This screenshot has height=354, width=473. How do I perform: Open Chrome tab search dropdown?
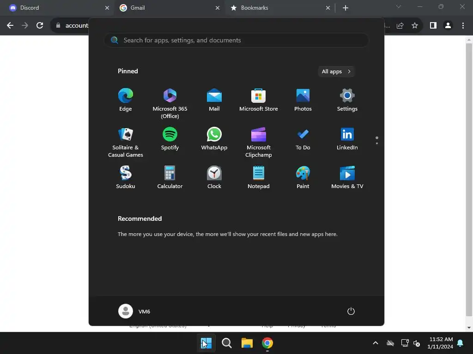[x=399, y=6]
